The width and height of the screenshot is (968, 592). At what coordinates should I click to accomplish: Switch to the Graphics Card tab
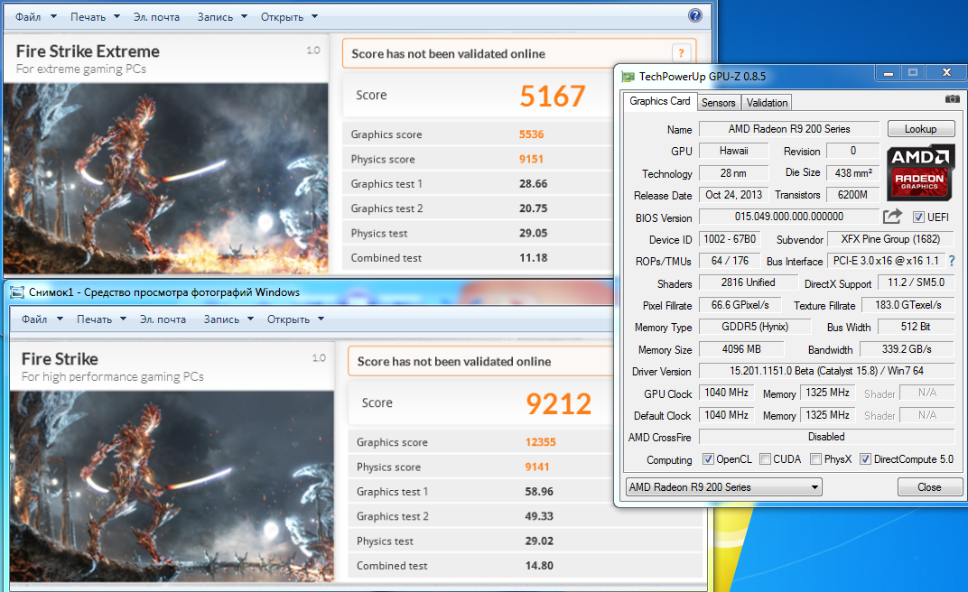tap(659, 101)
